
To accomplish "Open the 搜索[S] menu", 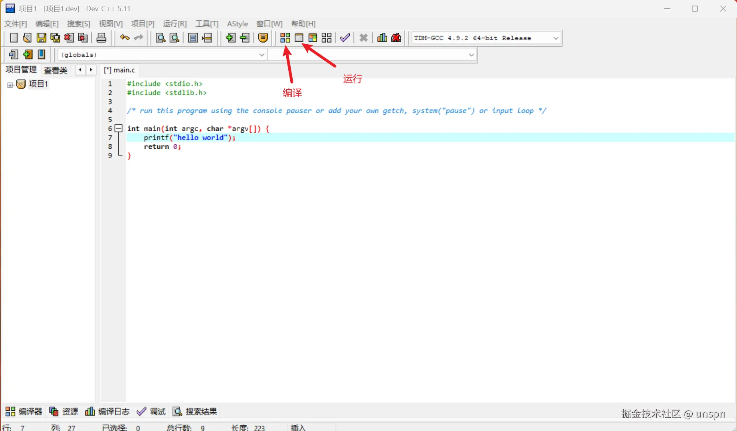I will click(x=79, y=24).
